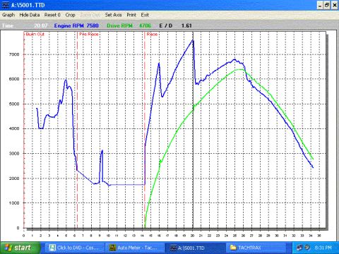Click the A:\5001.TTD taskbar button
The height and width of the screenshot is (254, 339).
(196, 248)
